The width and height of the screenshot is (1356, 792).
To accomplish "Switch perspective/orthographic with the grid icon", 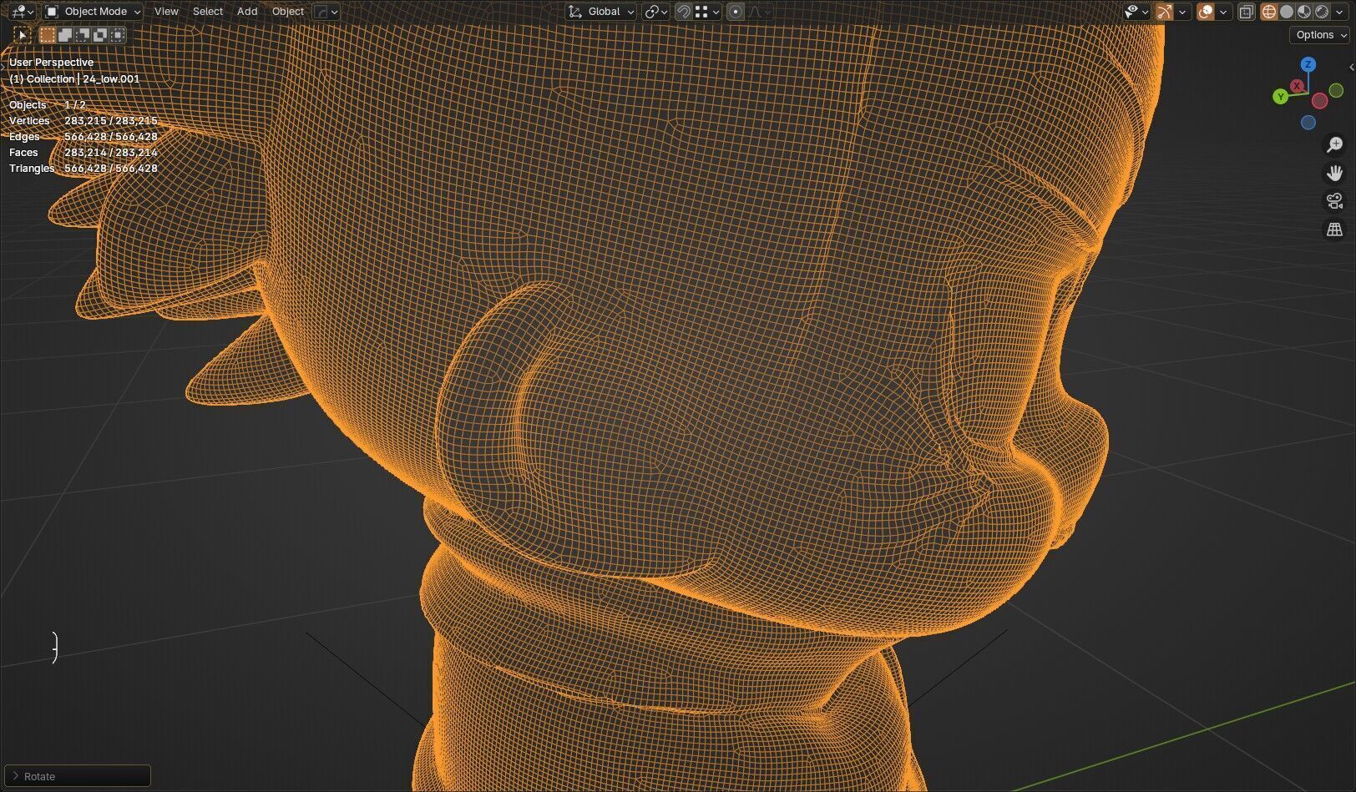I will click(x=1334, y=230).
